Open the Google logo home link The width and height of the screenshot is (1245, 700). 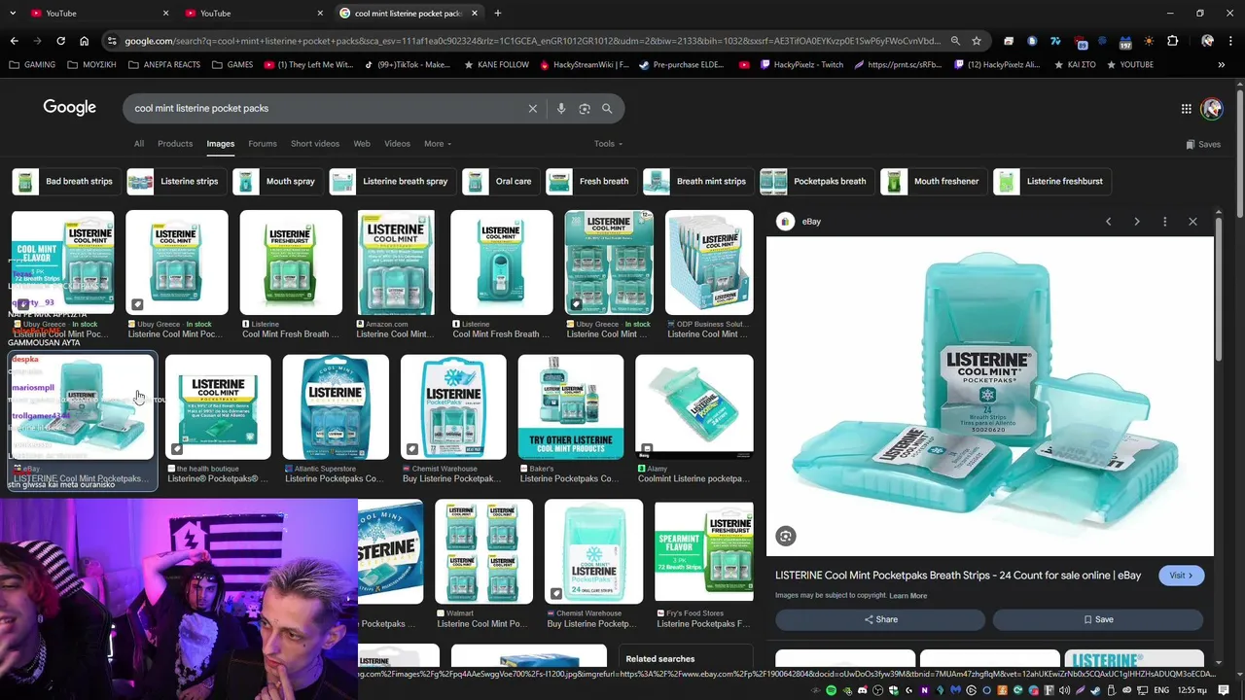click(x=69, y=108)
